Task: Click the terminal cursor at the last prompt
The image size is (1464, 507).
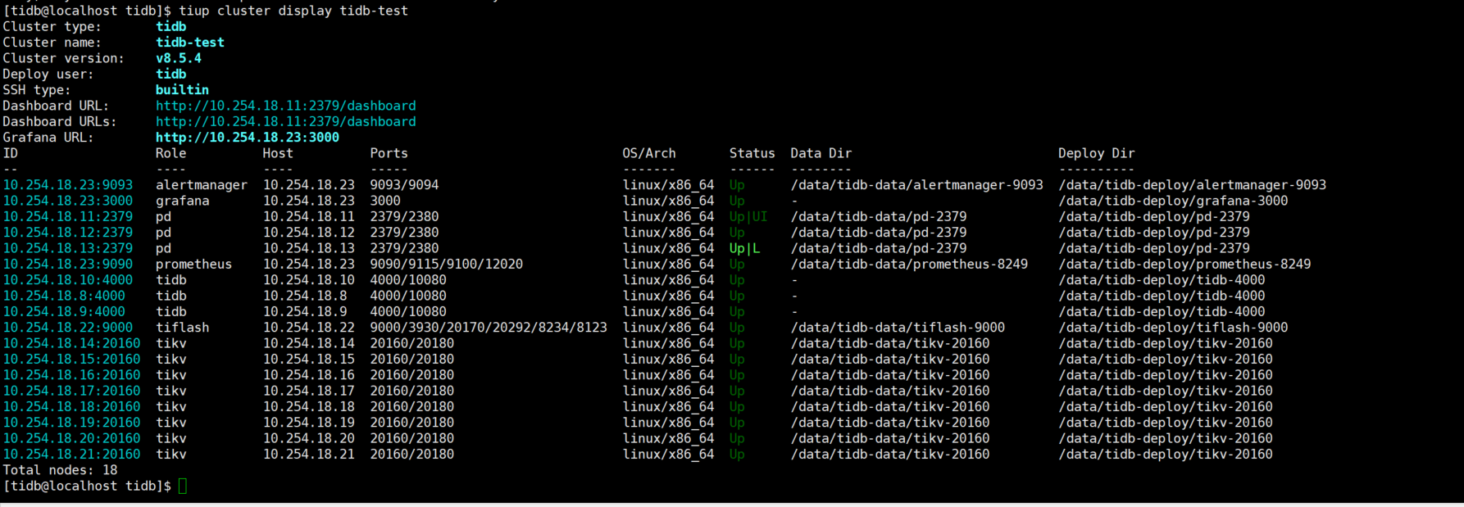Action: pos(182,486)
